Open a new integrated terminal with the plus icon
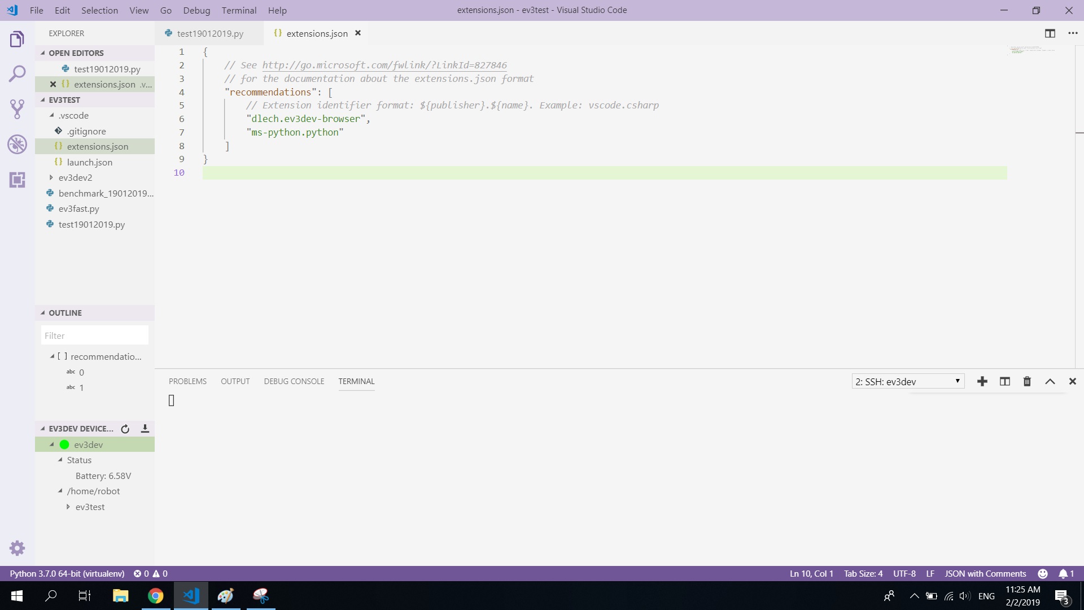Image resolution: width=1084 pixels, height=610 pixels. pos(982,381)
